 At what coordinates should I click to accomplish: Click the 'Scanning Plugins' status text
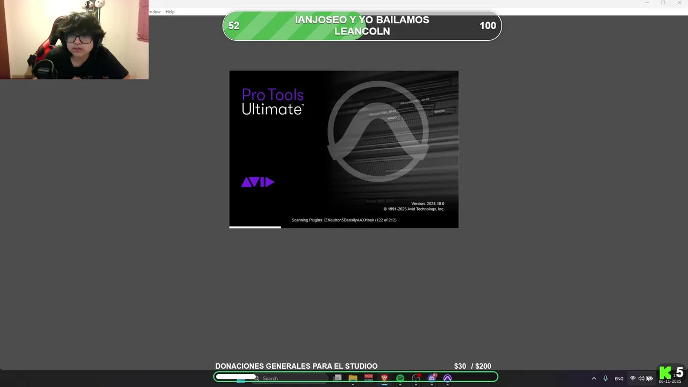pos(344,220)
